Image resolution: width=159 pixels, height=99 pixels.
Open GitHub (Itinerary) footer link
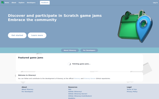(75, 92)
